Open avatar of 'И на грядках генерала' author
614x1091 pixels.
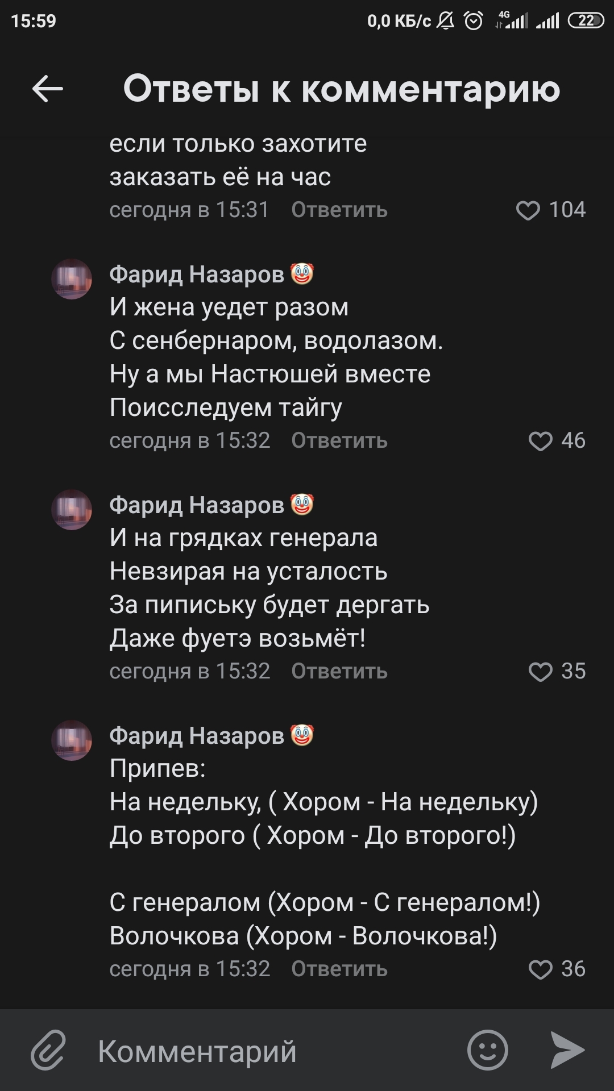click(x=72, y=510)
